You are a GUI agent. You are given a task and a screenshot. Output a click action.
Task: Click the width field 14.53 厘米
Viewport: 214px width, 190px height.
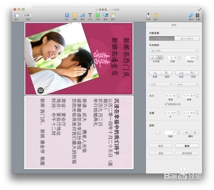171,96
